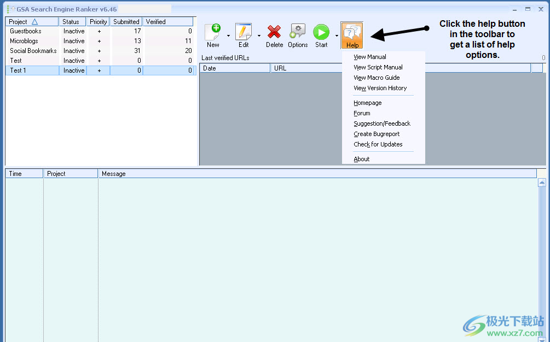The width and height of the screenshot is (550, 342).
Task: Click the Priority column header
Action: click(x=98, y=22)
